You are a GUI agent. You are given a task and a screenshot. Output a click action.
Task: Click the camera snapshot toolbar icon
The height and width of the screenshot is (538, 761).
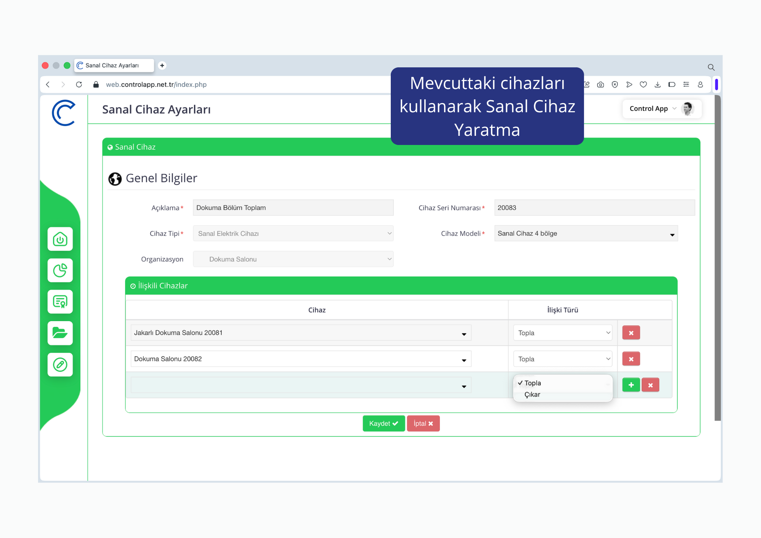point(600,84)
